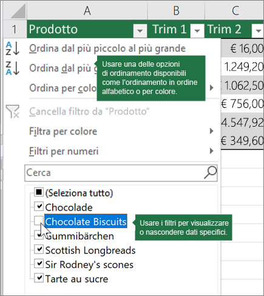The image size is (264, 296).
Task: Select the Tarte au sucre list label
Action: [76, 279]
